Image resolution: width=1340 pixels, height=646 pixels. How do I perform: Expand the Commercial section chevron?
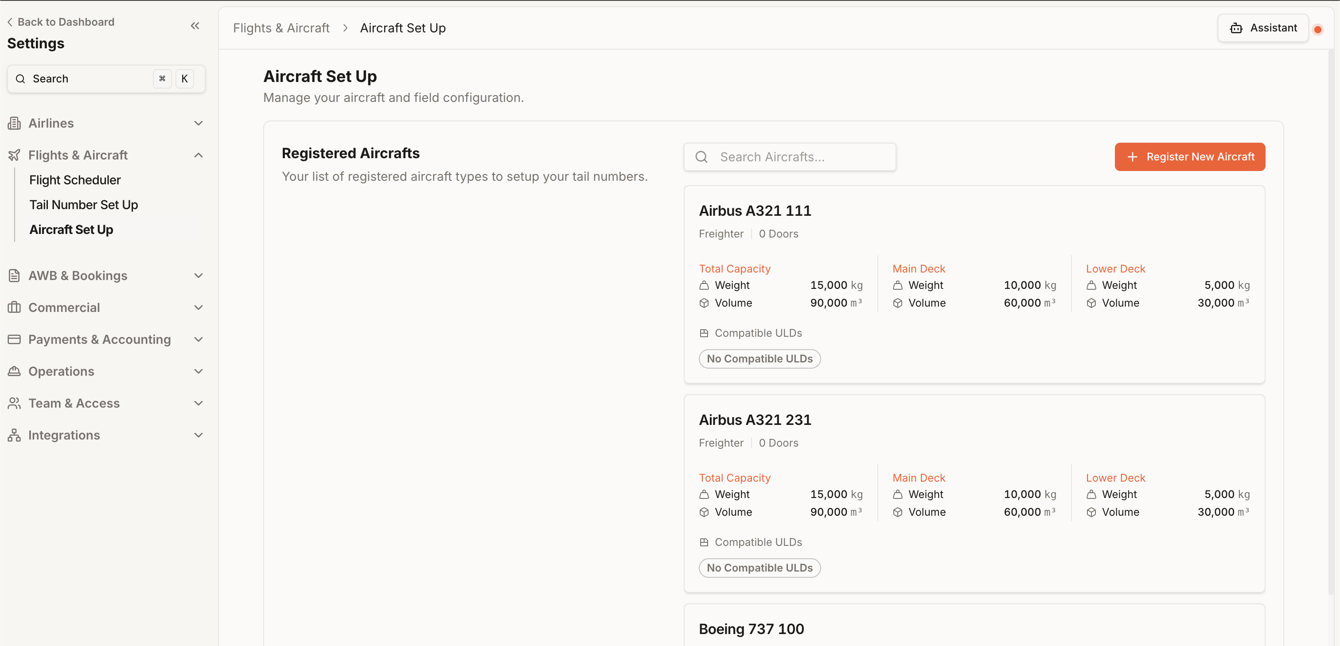coord(198,307)
